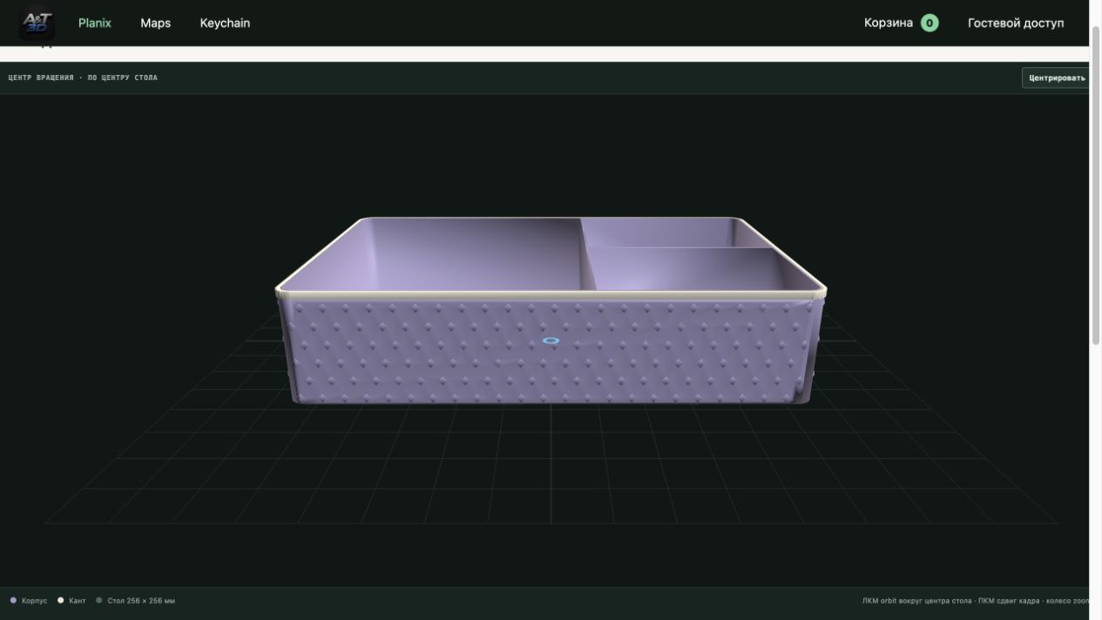
Task: Click the Кант white legend dot
Action: 61,600
